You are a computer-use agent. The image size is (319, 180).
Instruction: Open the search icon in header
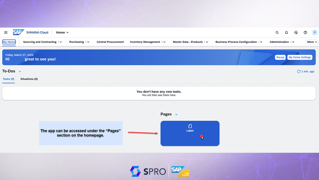pos(277,33)
